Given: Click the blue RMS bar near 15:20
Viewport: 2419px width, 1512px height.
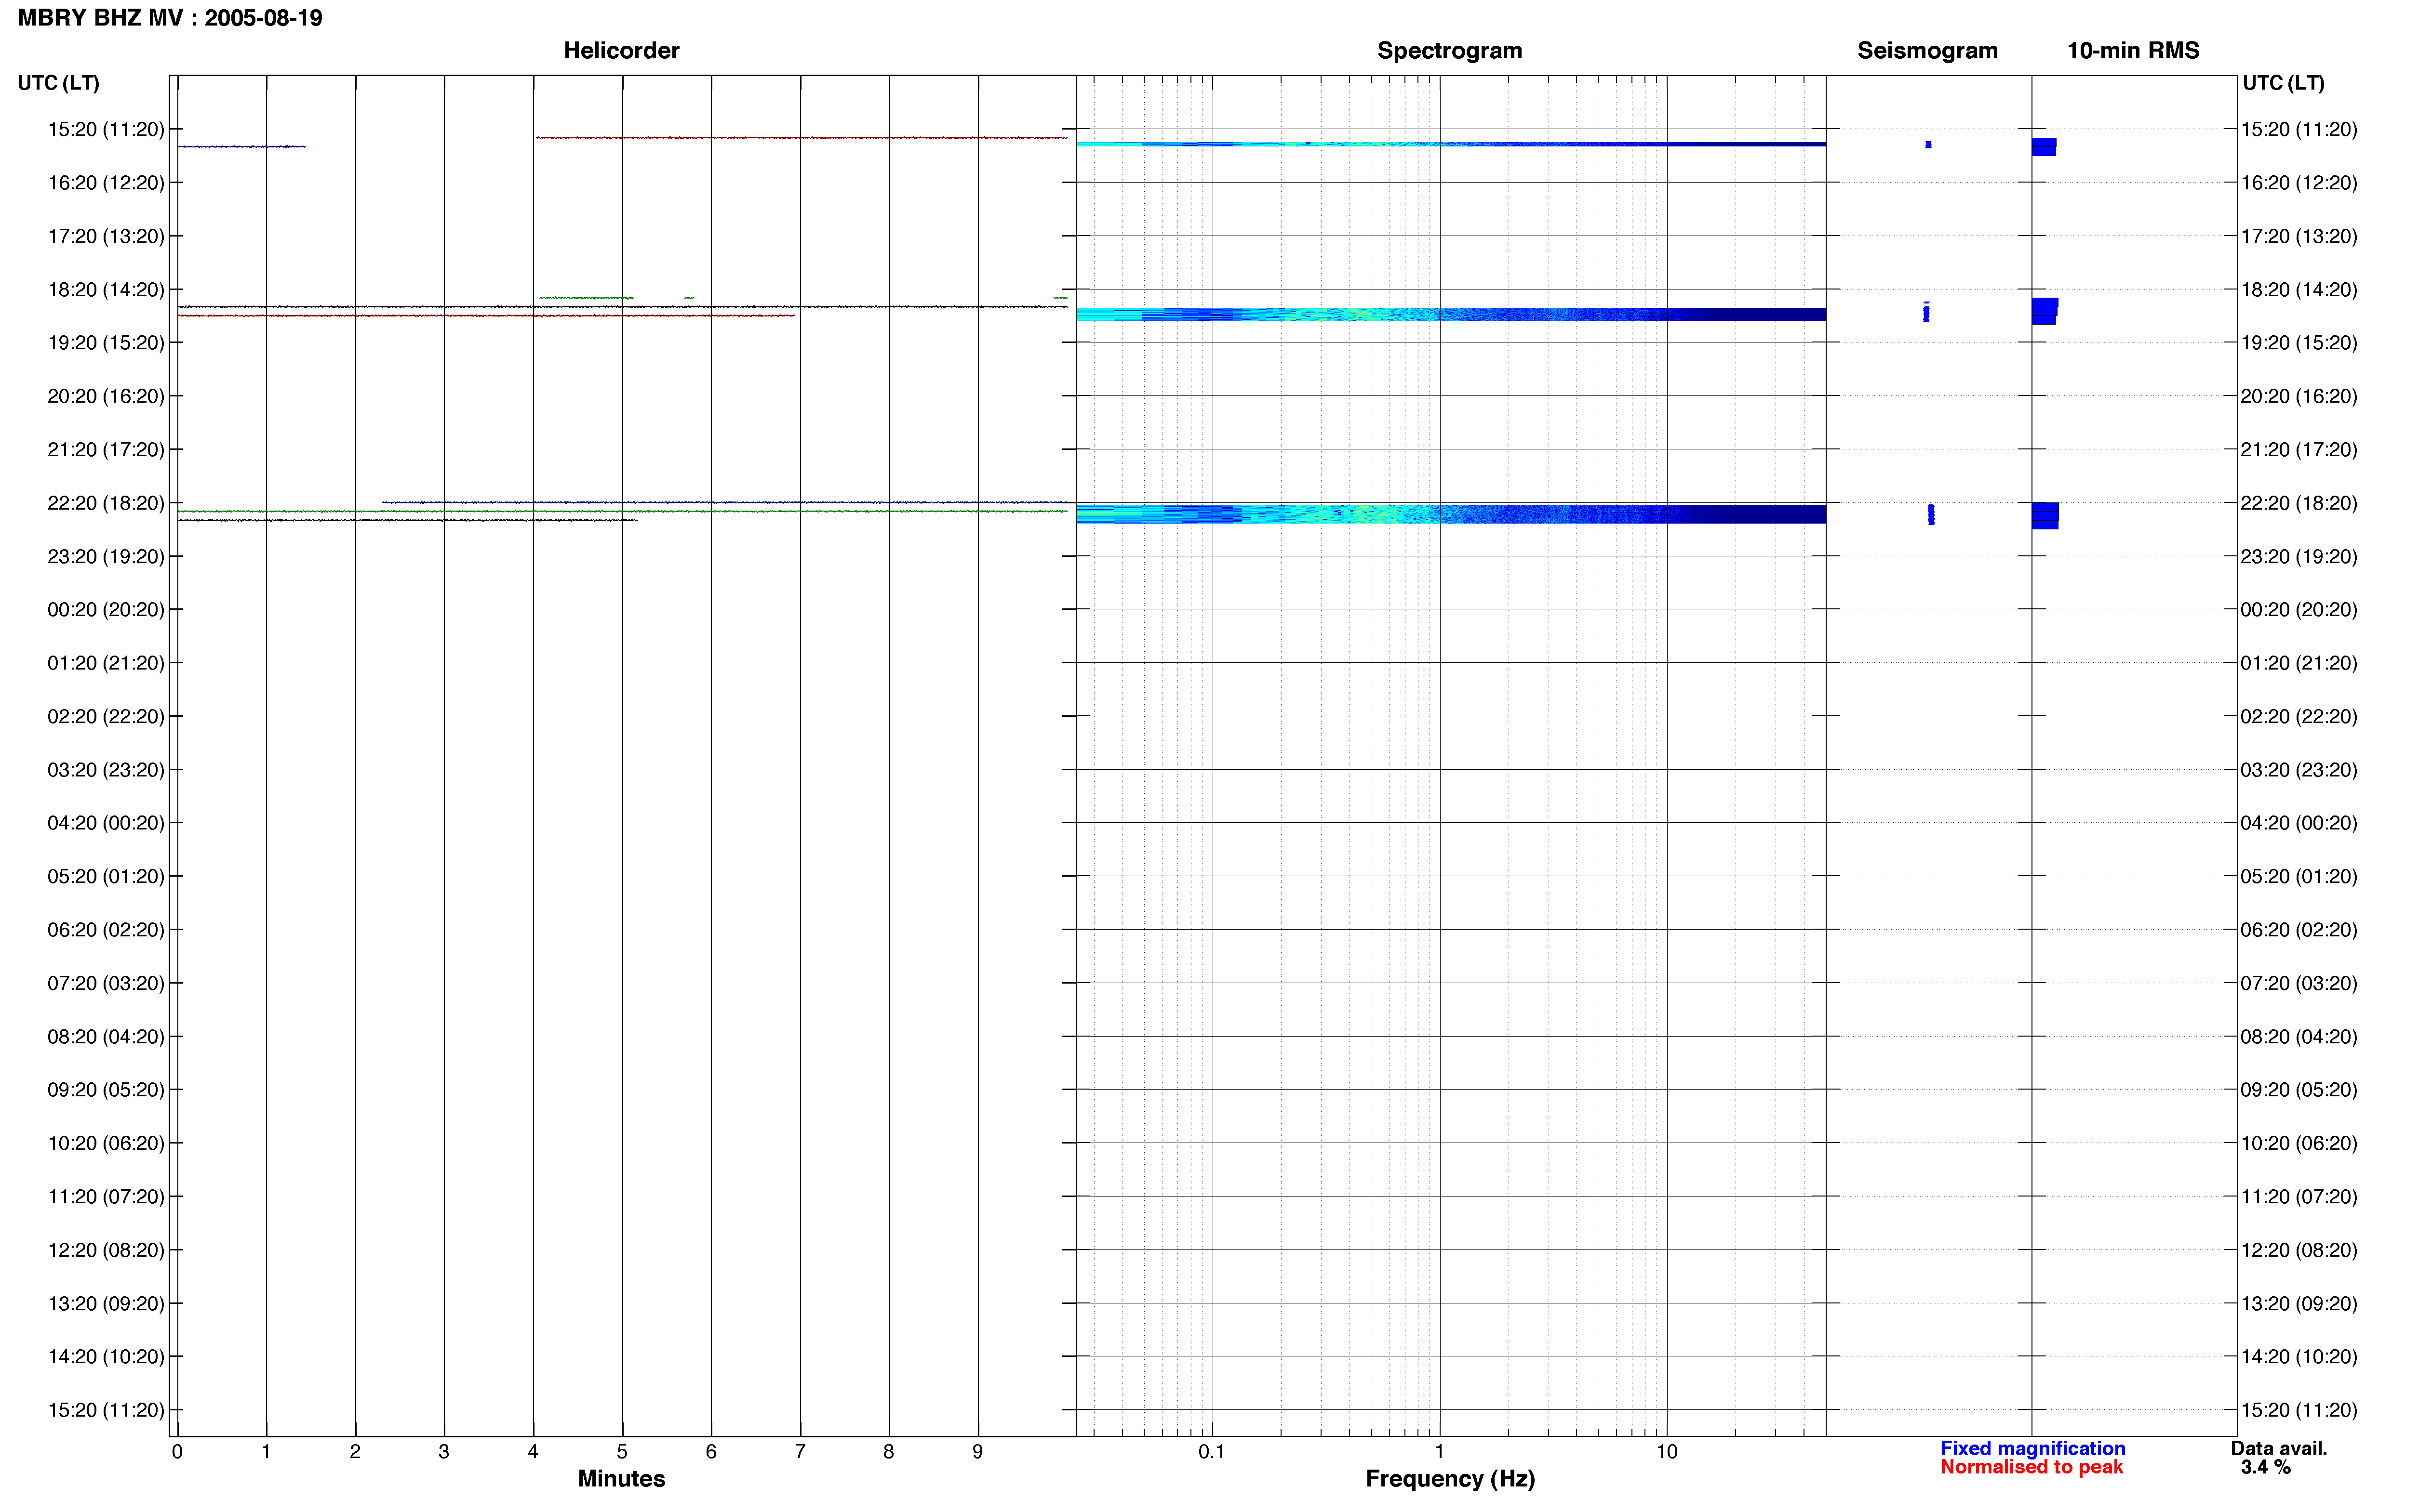Looking at the screenshot, I should coord(2044,147).
